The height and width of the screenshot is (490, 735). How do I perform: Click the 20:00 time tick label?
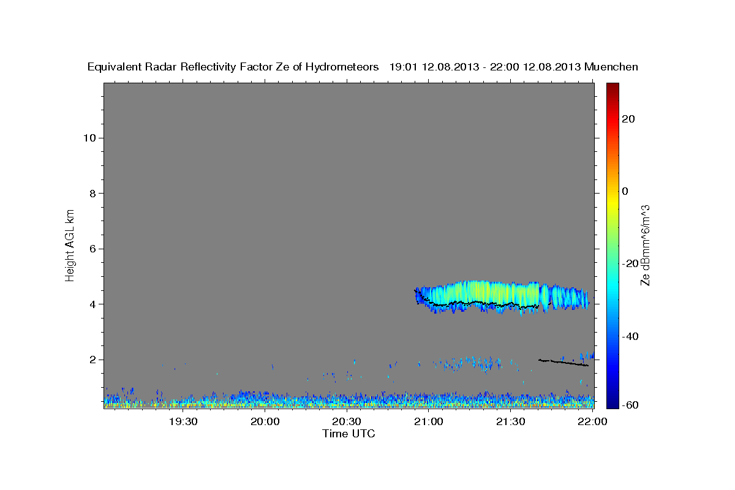tap(265, 421)
